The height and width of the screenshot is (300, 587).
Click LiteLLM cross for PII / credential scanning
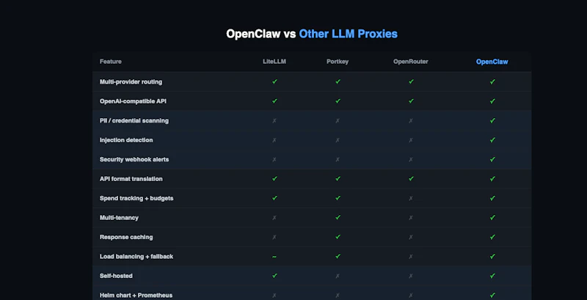[x=274, y=120]
